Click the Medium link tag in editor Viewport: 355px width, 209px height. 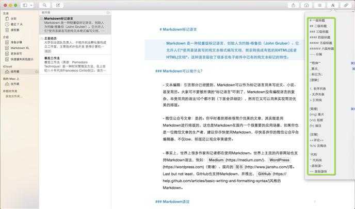coord(216,160)
